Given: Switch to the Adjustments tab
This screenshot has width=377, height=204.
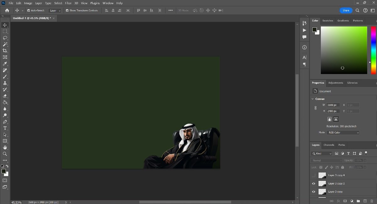Looking at the screenshot, I should [336, 83].
